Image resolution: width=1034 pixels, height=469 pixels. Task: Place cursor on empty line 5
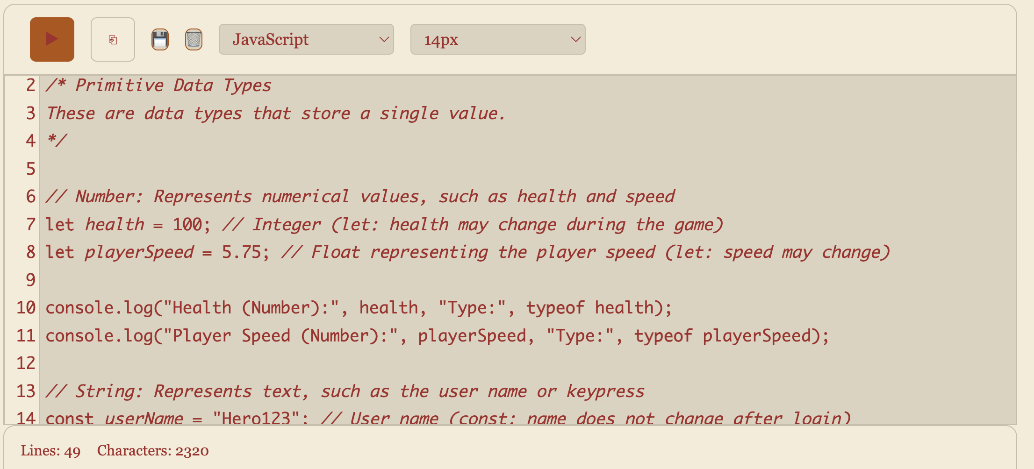point(280,169)
